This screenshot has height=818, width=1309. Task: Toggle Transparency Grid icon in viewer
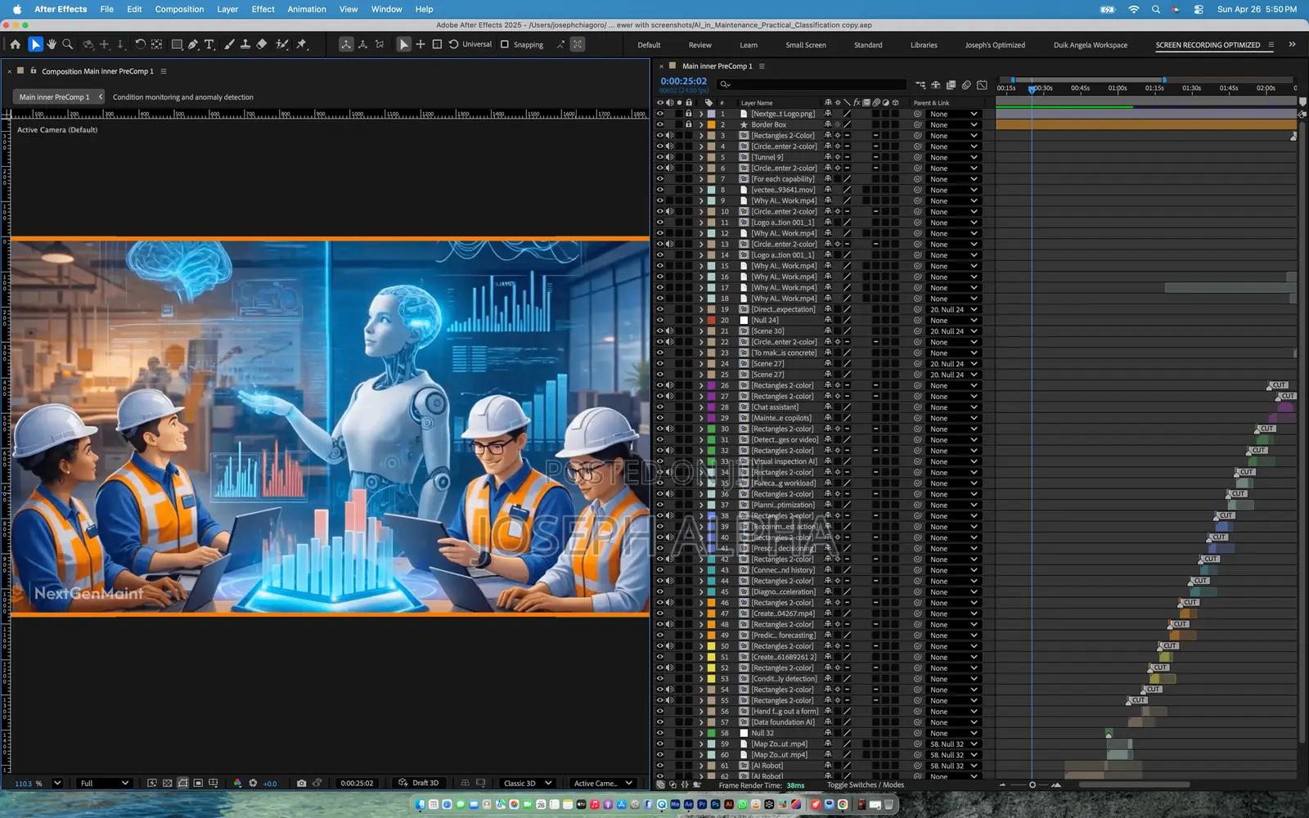click(x=168, y=783)
